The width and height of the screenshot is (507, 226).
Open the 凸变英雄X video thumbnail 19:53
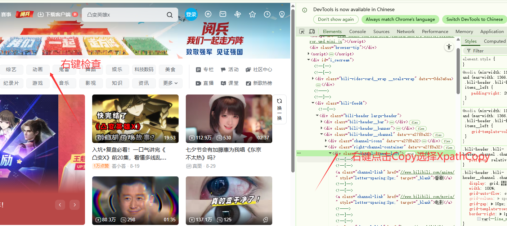(x=135, y=119)
